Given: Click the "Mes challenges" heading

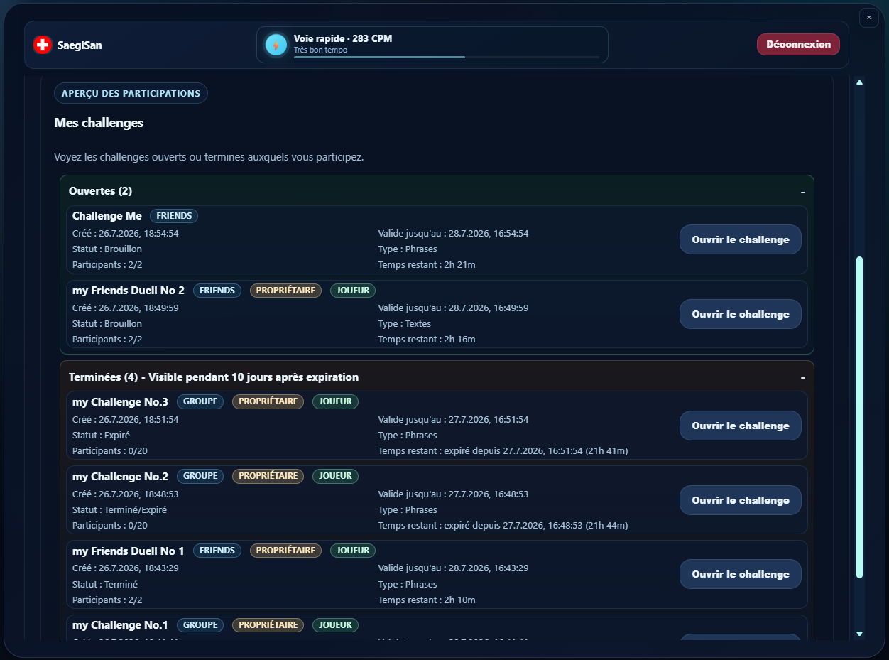Looking at the screenshot, I should click(x=99, y=123).
